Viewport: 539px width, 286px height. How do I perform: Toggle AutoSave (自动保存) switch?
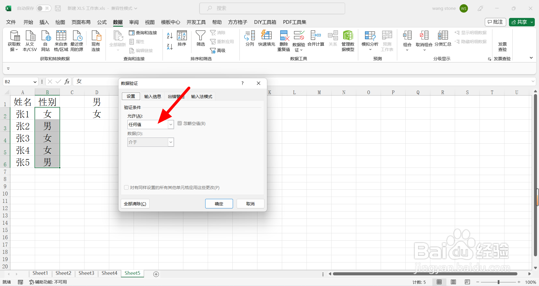[44, 8]
